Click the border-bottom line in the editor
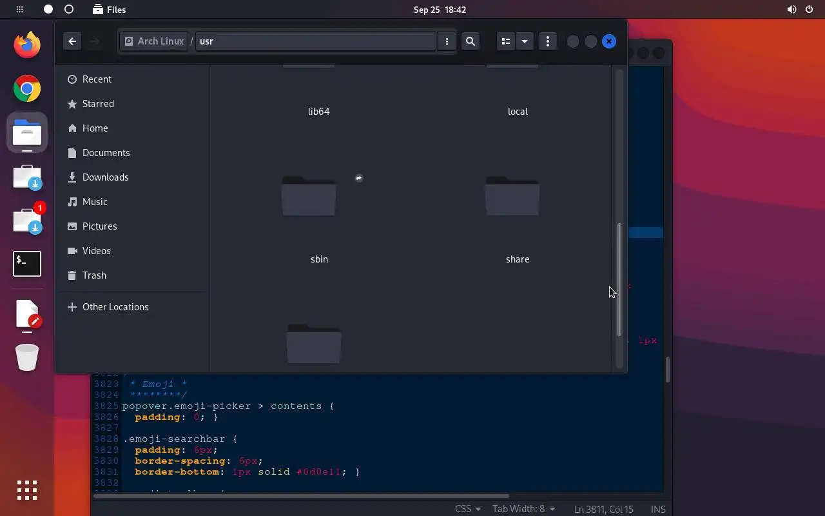Image resolution: width=825 pixels, height=516 pixels. point(247,472)
